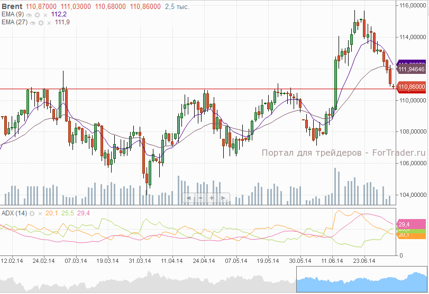
Task: Click the 11.06.14 date axis label
Action: click(332, 261)
